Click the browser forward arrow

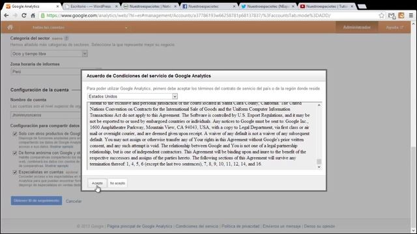pos(15,16)
